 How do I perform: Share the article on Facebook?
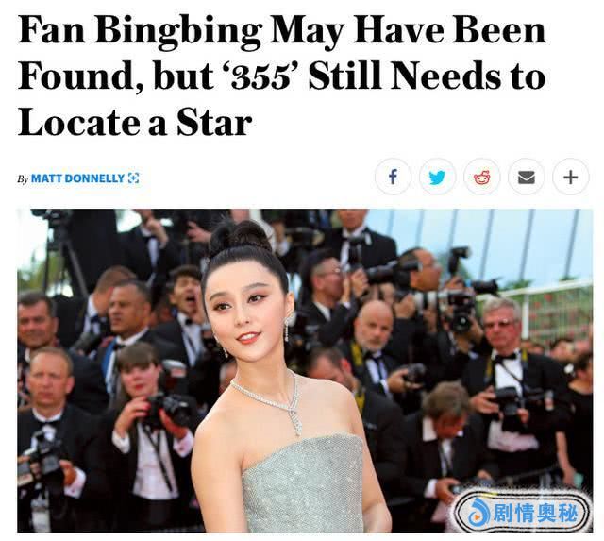pos(393,177)
